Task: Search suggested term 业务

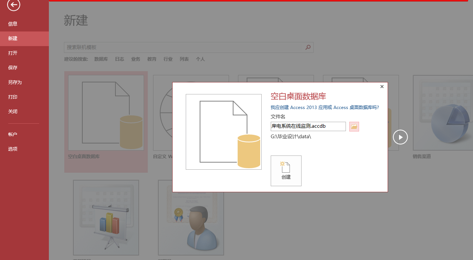Action: point(136,59)
